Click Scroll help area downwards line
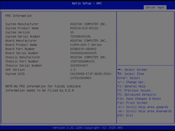 (145, 111)
